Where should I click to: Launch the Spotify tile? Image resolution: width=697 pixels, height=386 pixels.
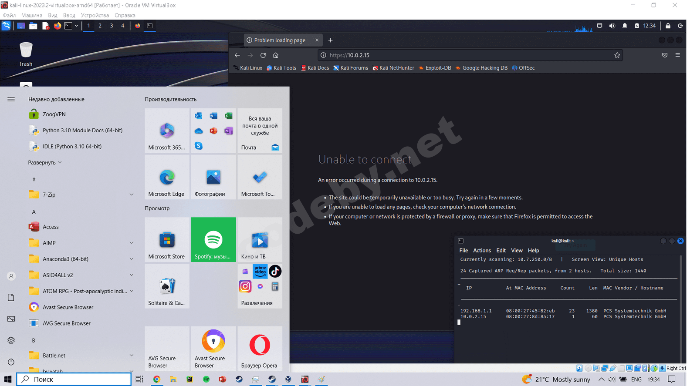pos(213,239)
